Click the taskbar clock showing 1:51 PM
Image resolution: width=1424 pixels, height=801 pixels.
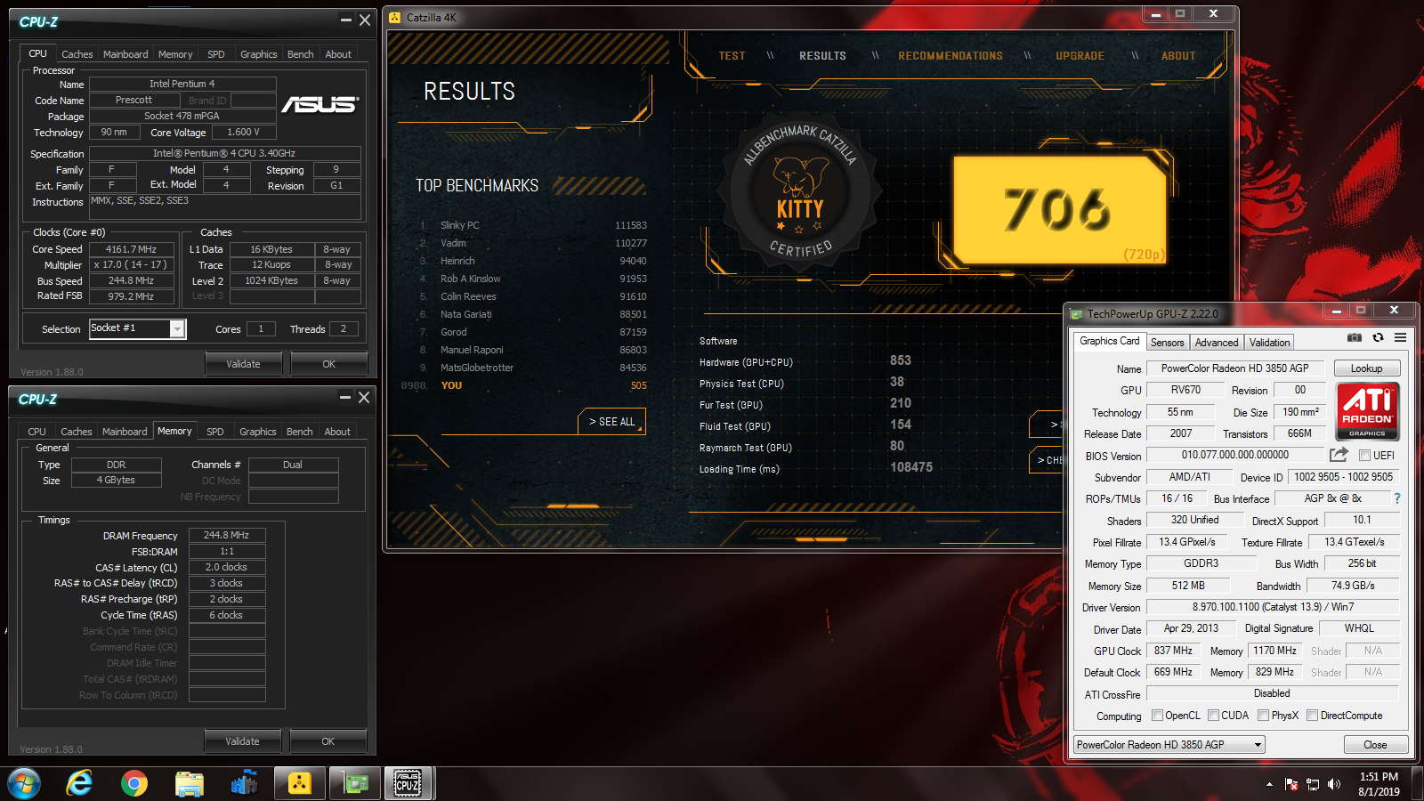(x=1379, y=784)
